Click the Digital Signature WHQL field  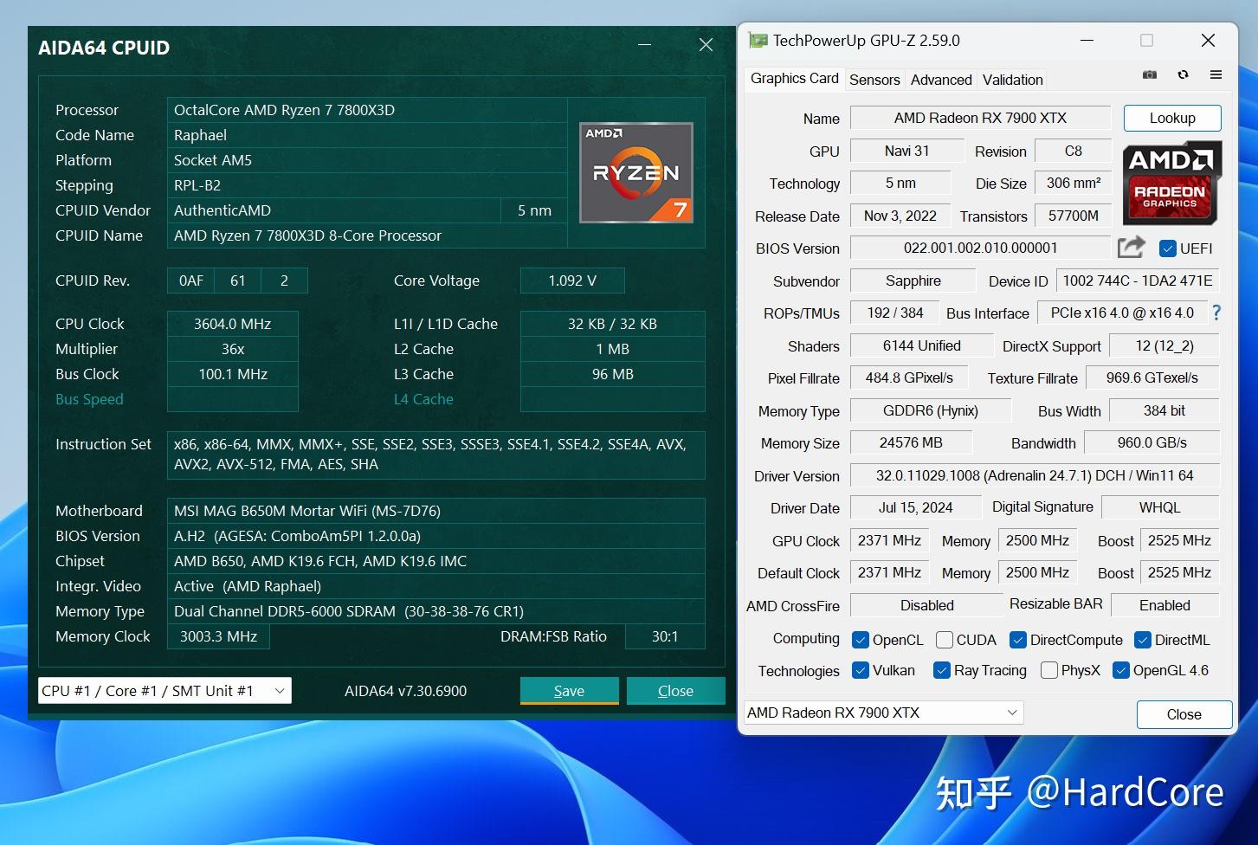pyautogui.click(x=1160, y=507)
